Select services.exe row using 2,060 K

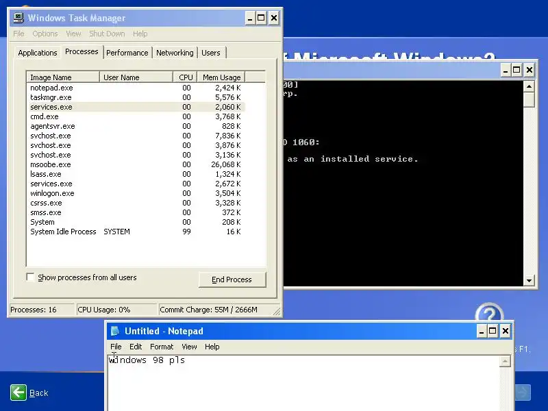tap(136, 107)
